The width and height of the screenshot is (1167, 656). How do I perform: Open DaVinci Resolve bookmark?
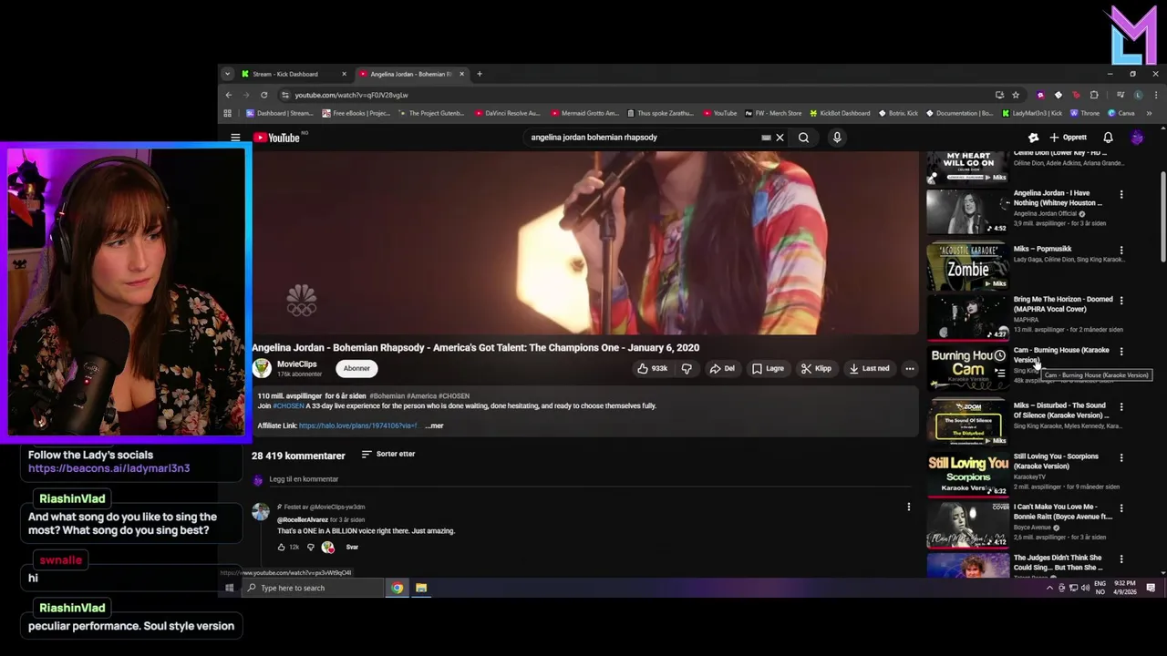[507, 114]
